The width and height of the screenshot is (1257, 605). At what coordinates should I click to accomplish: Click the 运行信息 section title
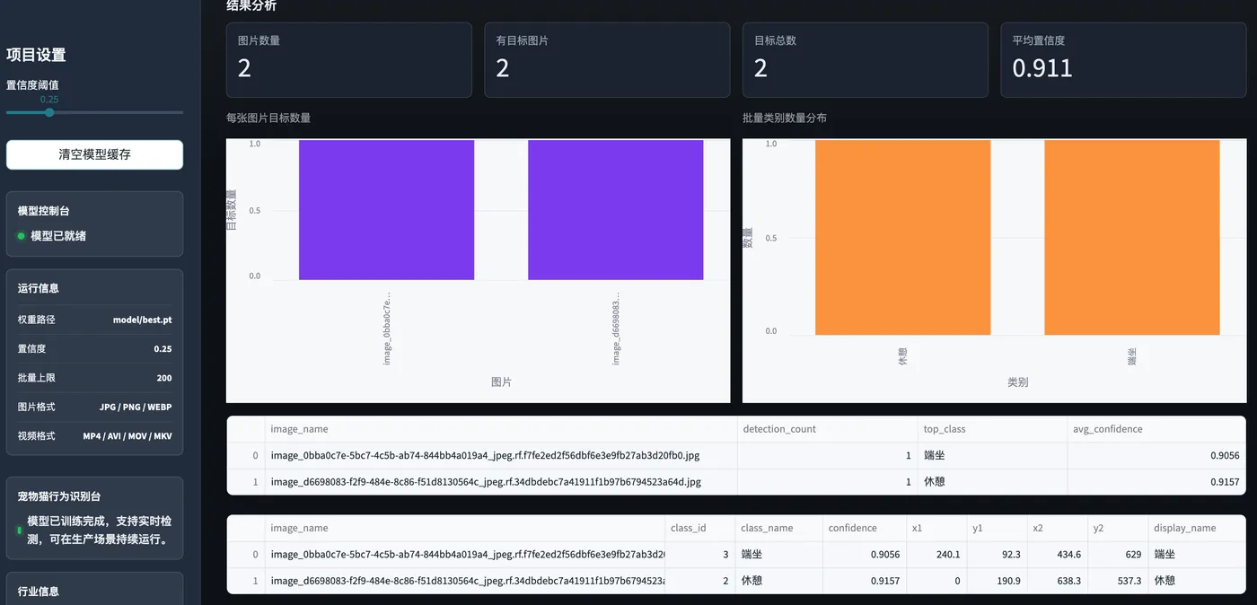click(38, 288)
